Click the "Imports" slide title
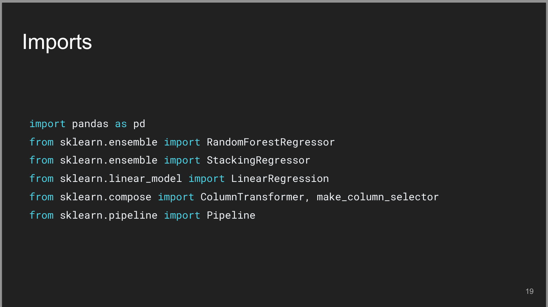This screenshot has width=548, height=307. point(57,42)
